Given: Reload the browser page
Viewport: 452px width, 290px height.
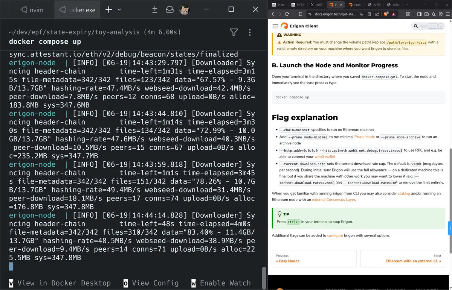Looking at the screenshot, I should click(287, 14).
